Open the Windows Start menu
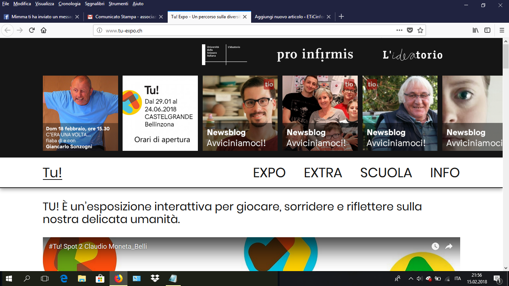509x286 pixels. coord(9,279)
